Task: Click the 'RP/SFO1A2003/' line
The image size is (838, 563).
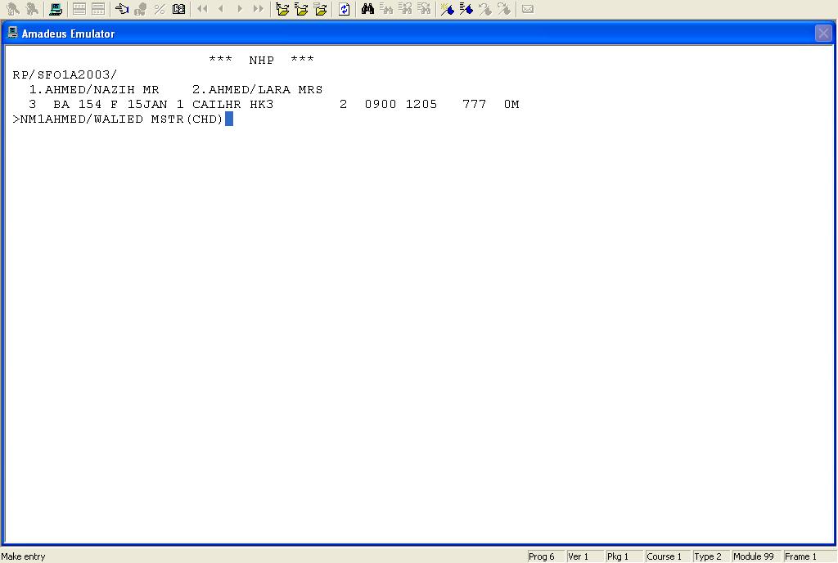Action: tap(65, 74)
